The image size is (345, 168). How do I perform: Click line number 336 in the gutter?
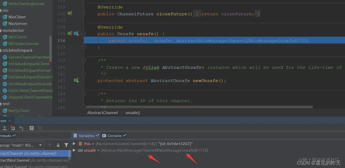[x=61, y=40]
